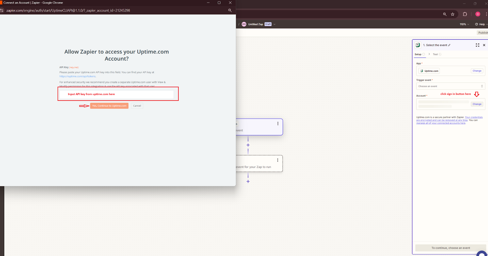Click the pink zap avatar beside Untitled Zap
This screenshot has width=488, height=256.
pyautogui.click(x=244, y=24)
